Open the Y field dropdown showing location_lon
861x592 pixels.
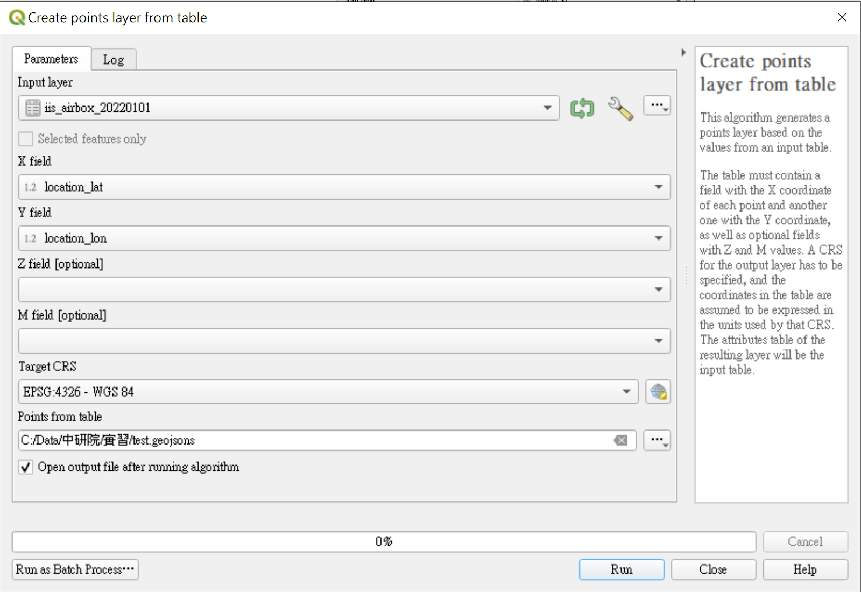[x=344, y=238]
